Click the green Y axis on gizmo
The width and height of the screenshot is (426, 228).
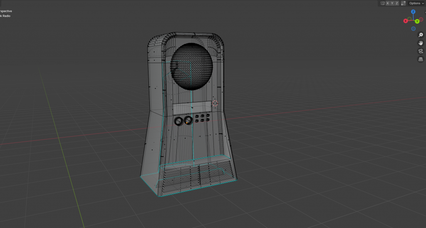pos(417,21)
